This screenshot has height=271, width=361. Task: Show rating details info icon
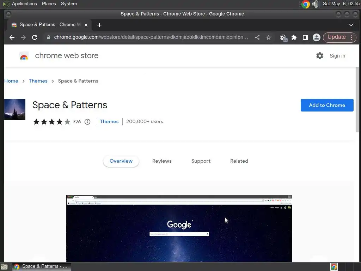[87, 122]
